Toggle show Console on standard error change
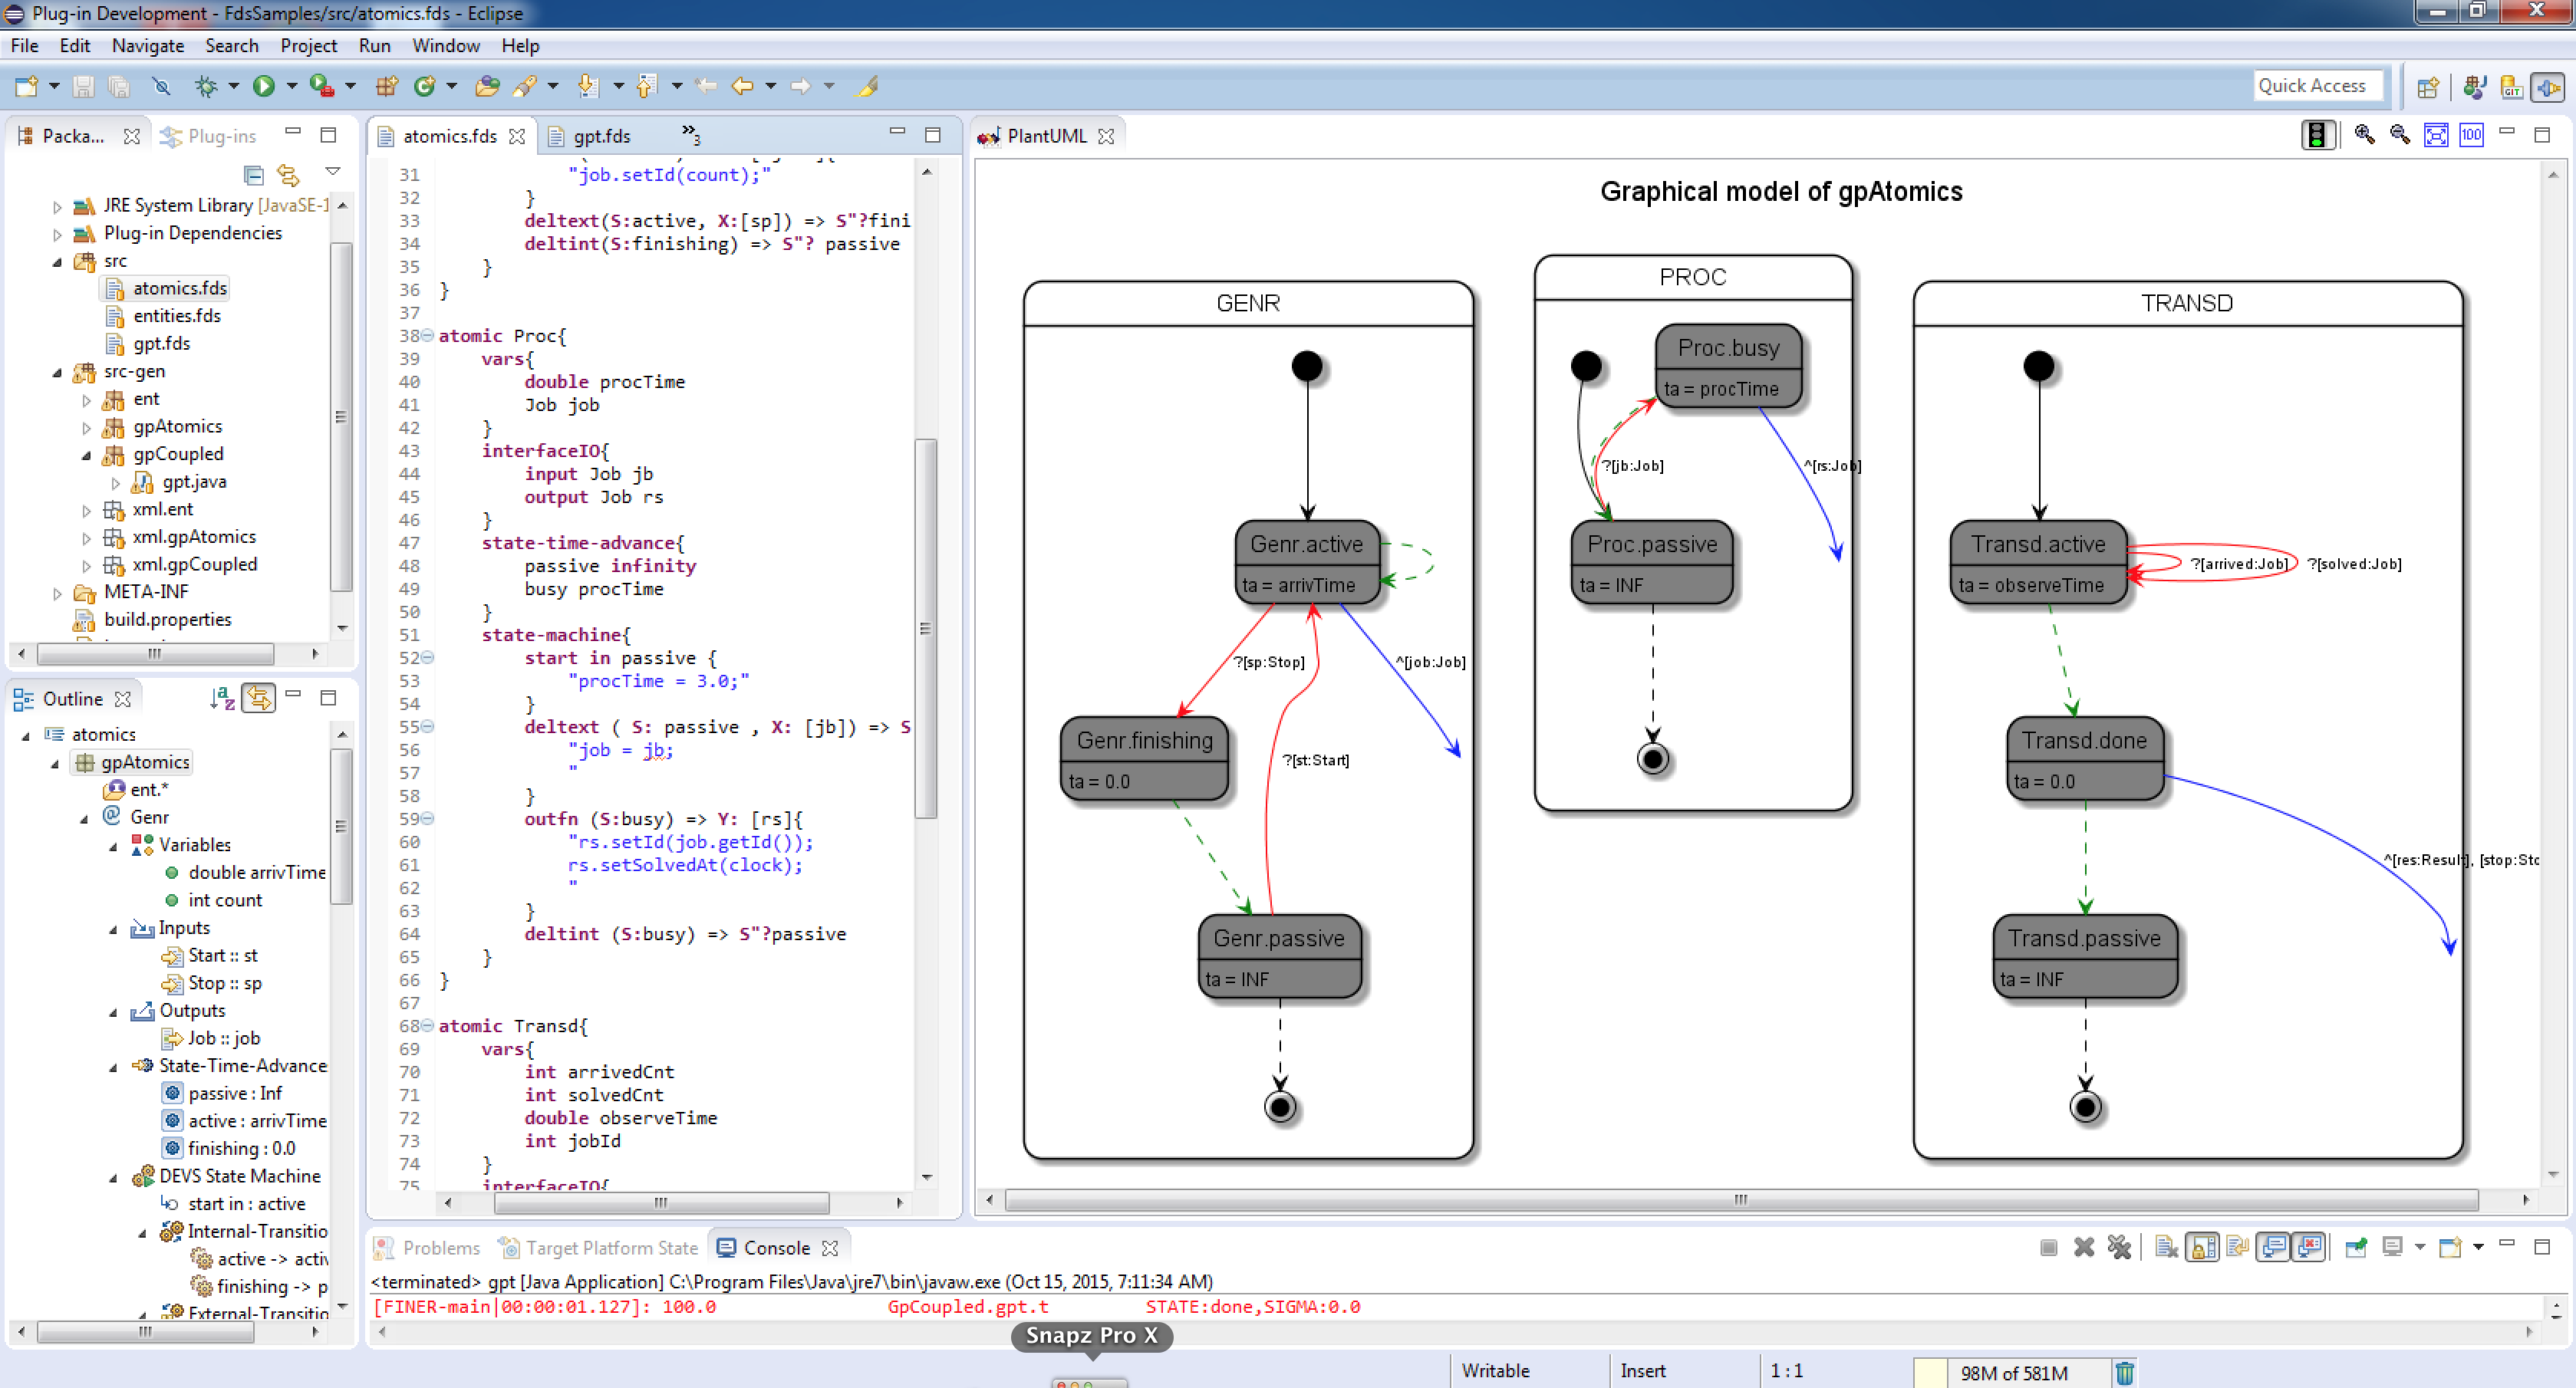The image size is (2576, 1388). [x=2309, y=1247]
